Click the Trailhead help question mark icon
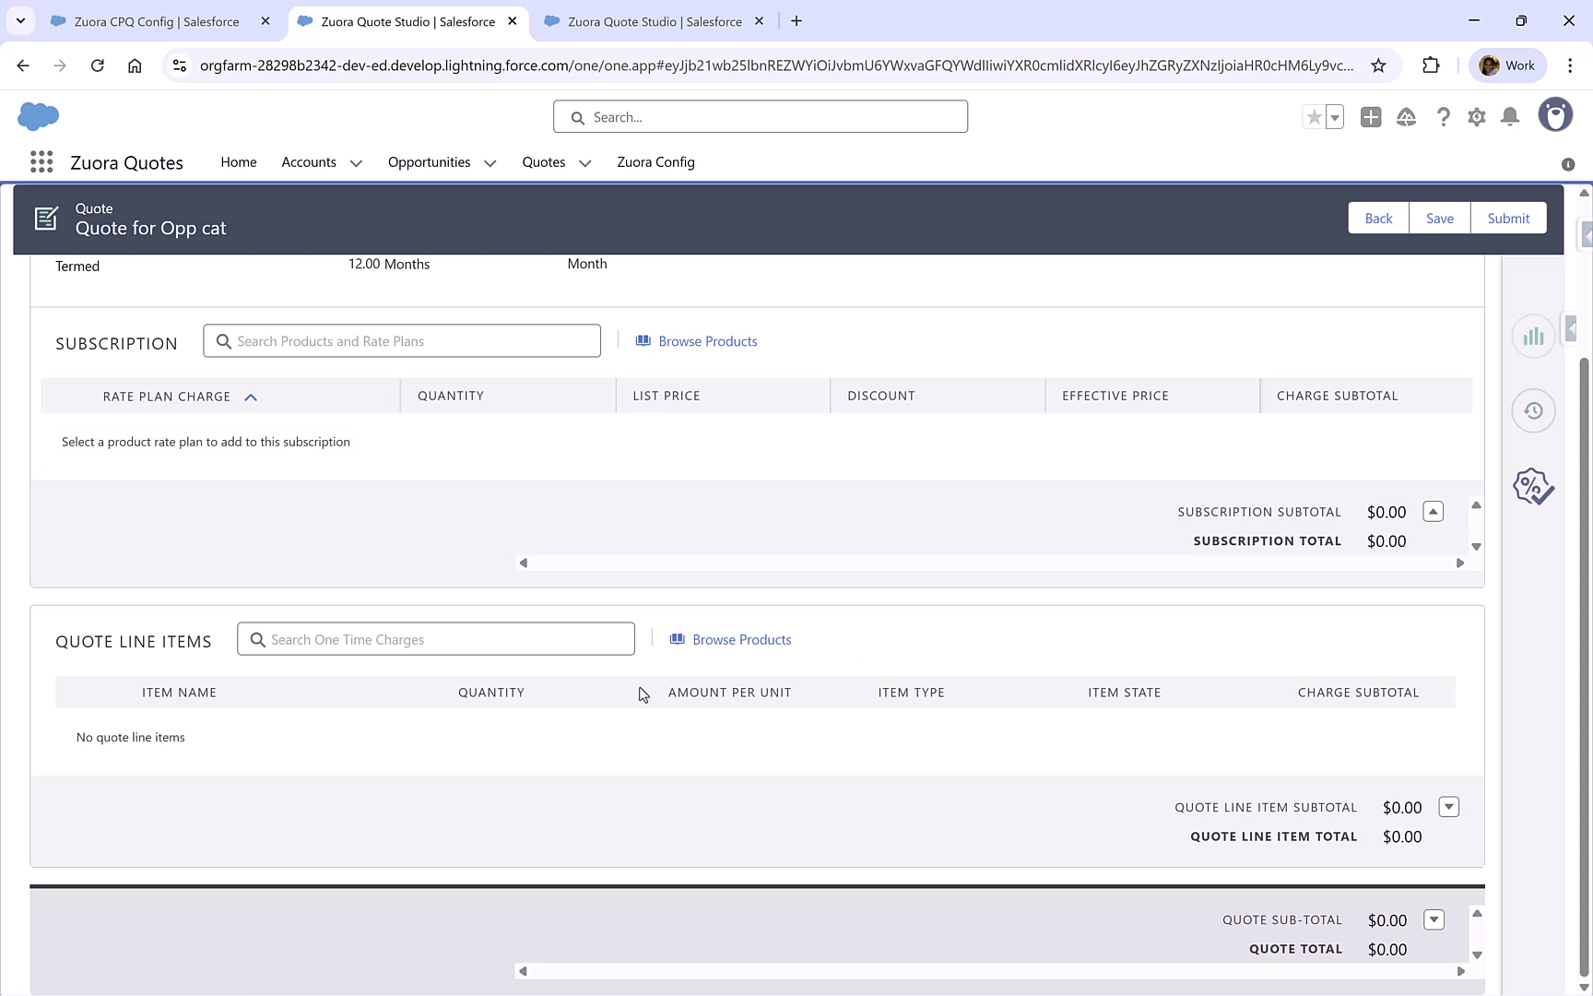 point(1444,117)
